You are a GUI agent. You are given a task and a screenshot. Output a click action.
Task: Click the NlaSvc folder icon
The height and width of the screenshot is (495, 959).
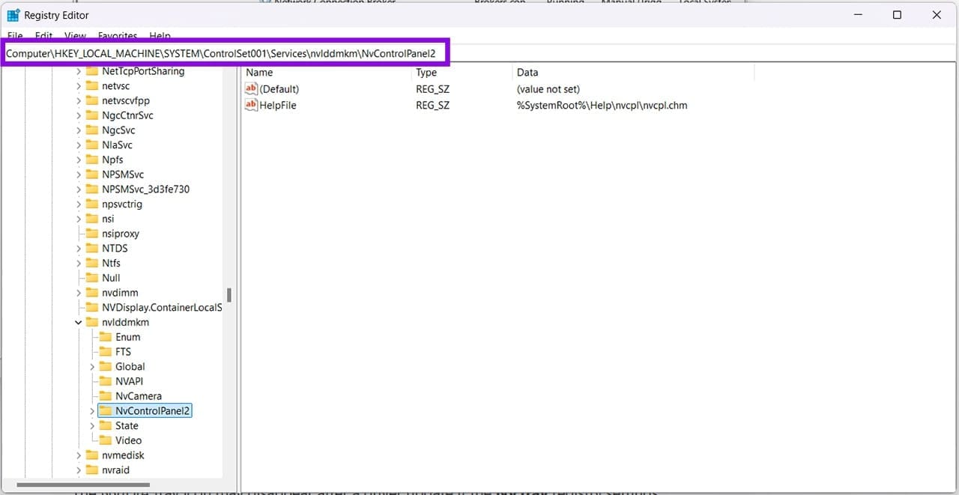[x=91, y=145]
